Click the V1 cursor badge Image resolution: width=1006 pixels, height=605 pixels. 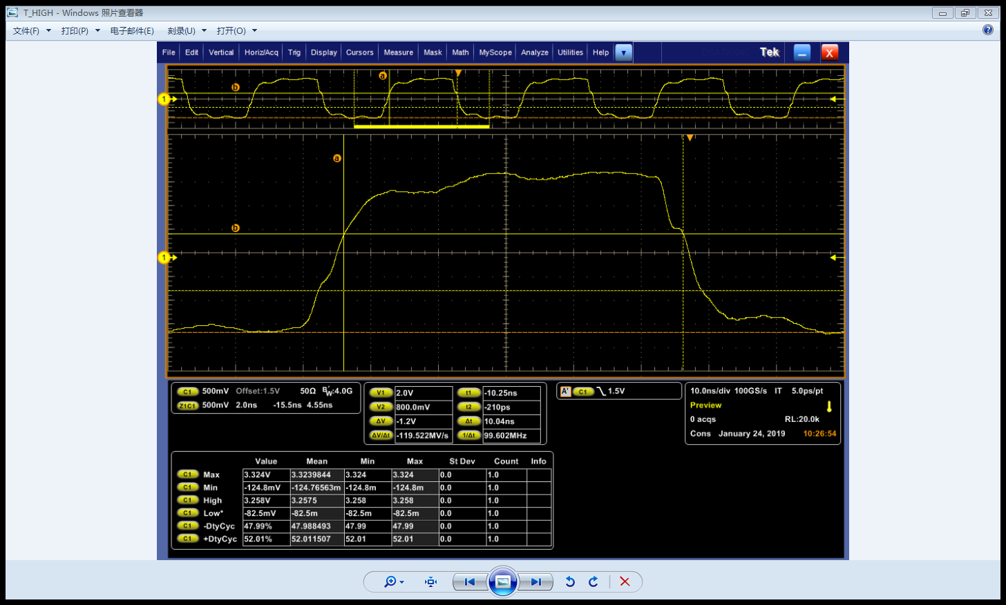coord(381,393)
